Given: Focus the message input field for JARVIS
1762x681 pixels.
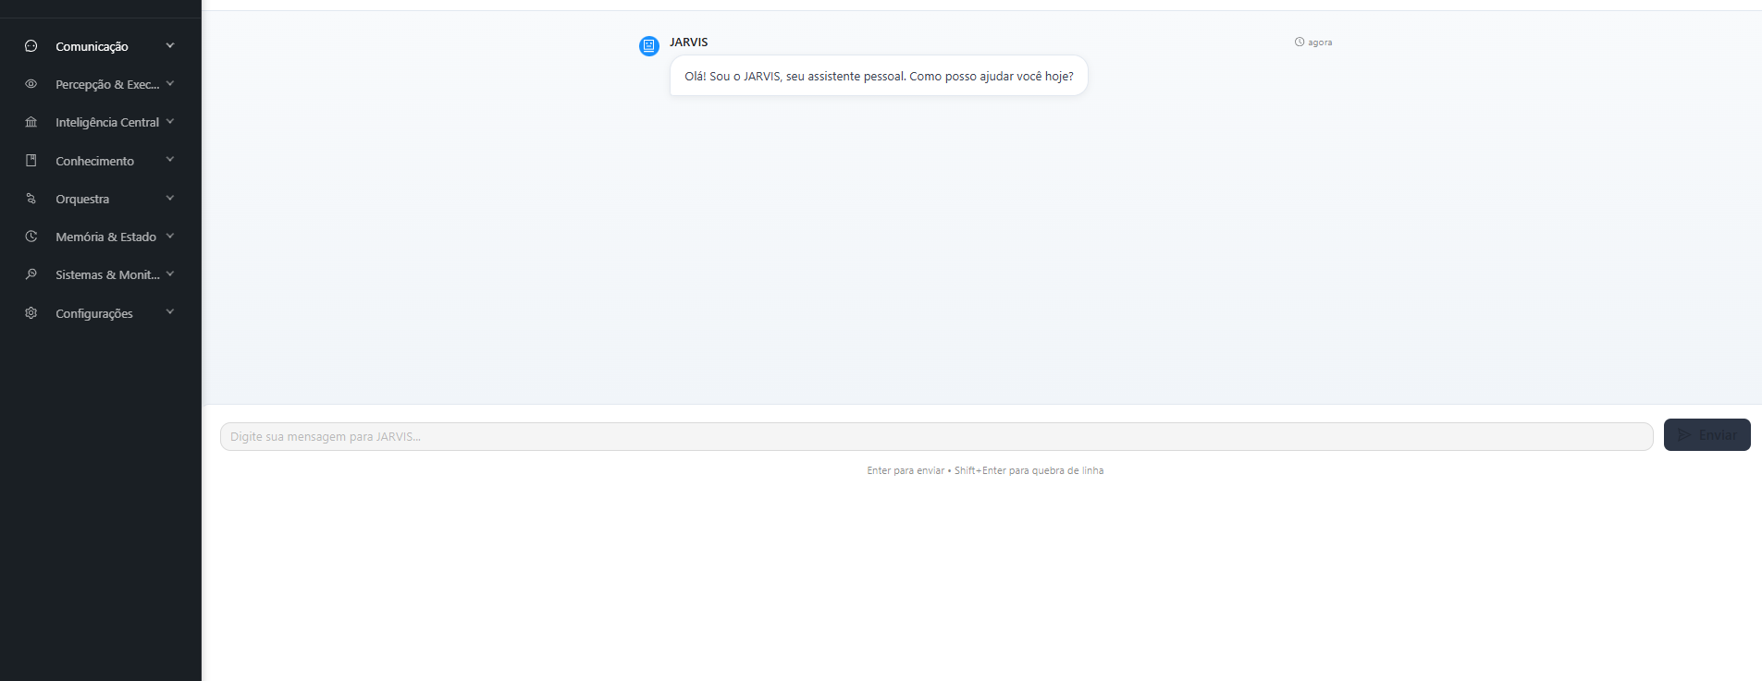Looking at the screenshot, I should coord(936,437).
